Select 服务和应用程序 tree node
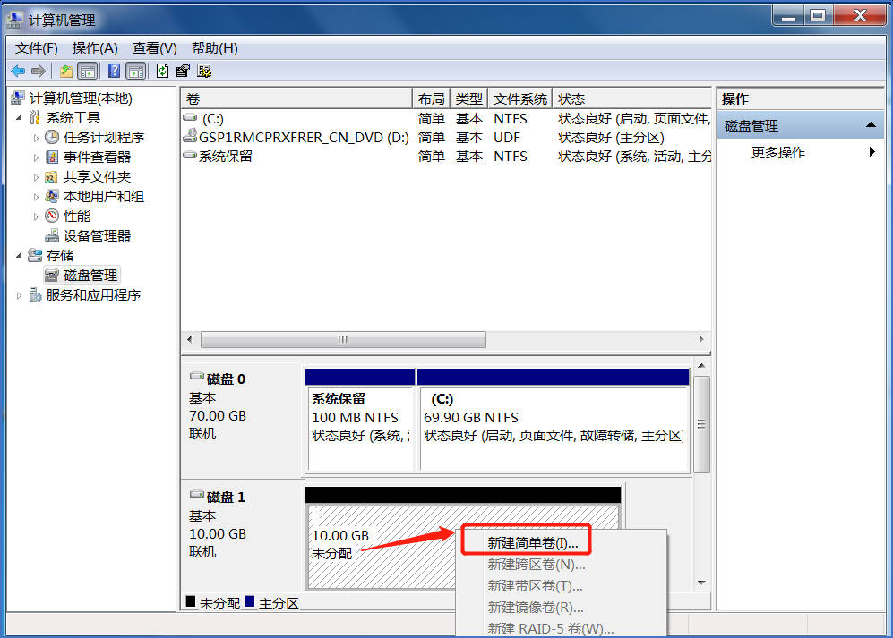This screenshot has height=638, width=893. click(x=93, y=294)
